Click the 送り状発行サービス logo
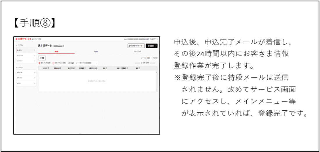The width and height of the screenshot is (320, 152). [23, 39]
